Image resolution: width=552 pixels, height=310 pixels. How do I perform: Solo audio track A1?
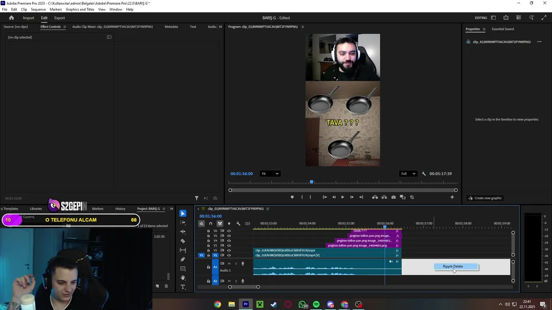click(236, 263)
